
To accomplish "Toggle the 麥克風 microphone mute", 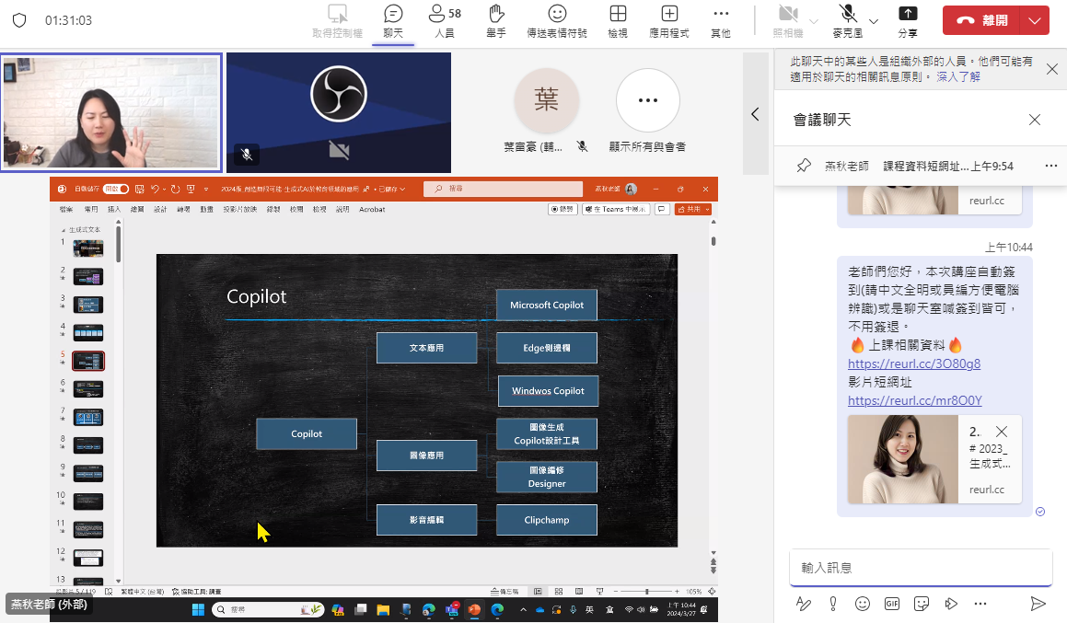I will 847,21.
